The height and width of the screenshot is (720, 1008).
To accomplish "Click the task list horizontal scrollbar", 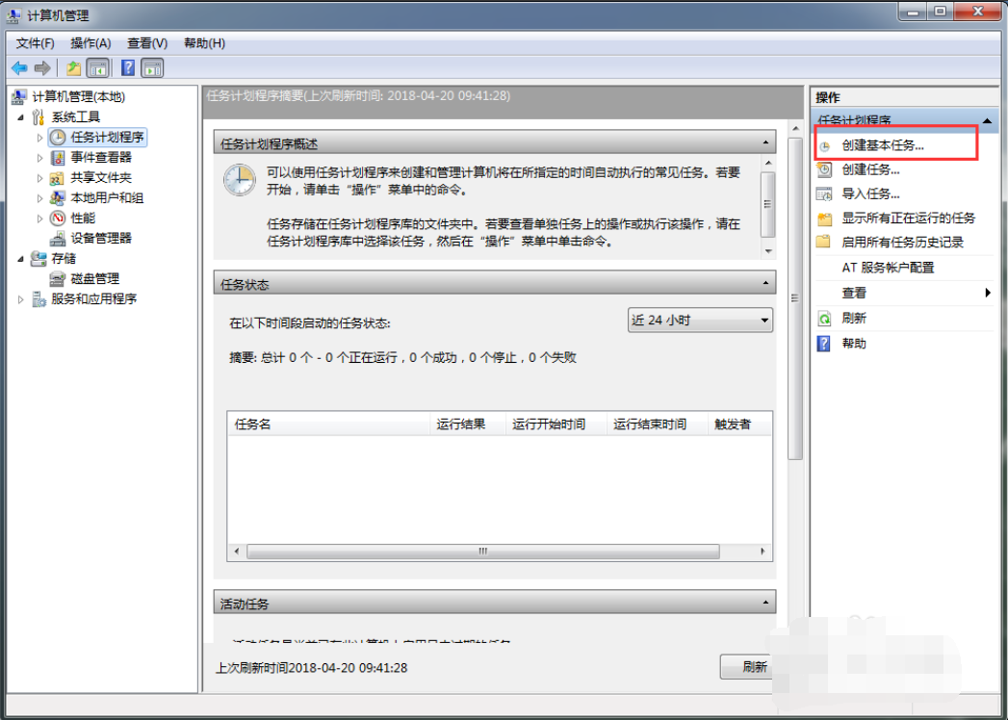I will tap(481, 553).
